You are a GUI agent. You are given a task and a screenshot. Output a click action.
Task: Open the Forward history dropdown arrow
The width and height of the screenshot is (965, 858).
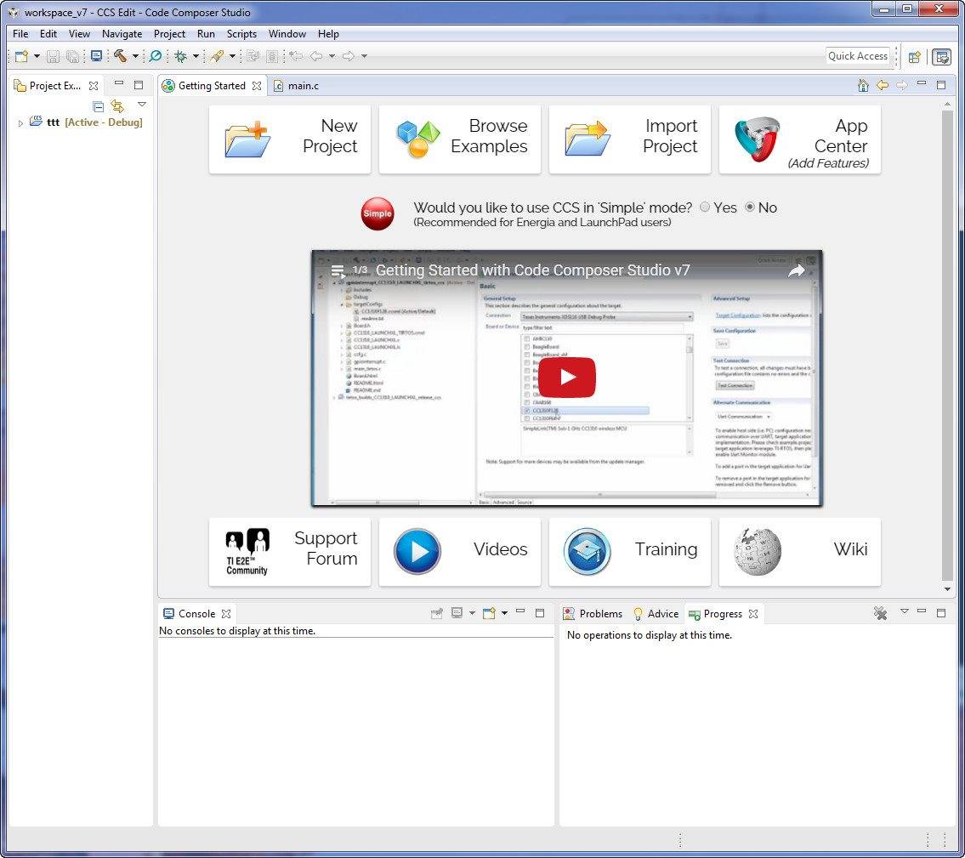364,56
